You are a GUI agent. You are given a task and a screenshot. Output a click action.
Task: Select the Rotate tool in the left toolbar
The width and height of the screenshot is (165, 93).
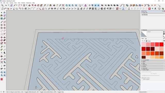coord(2,40)
